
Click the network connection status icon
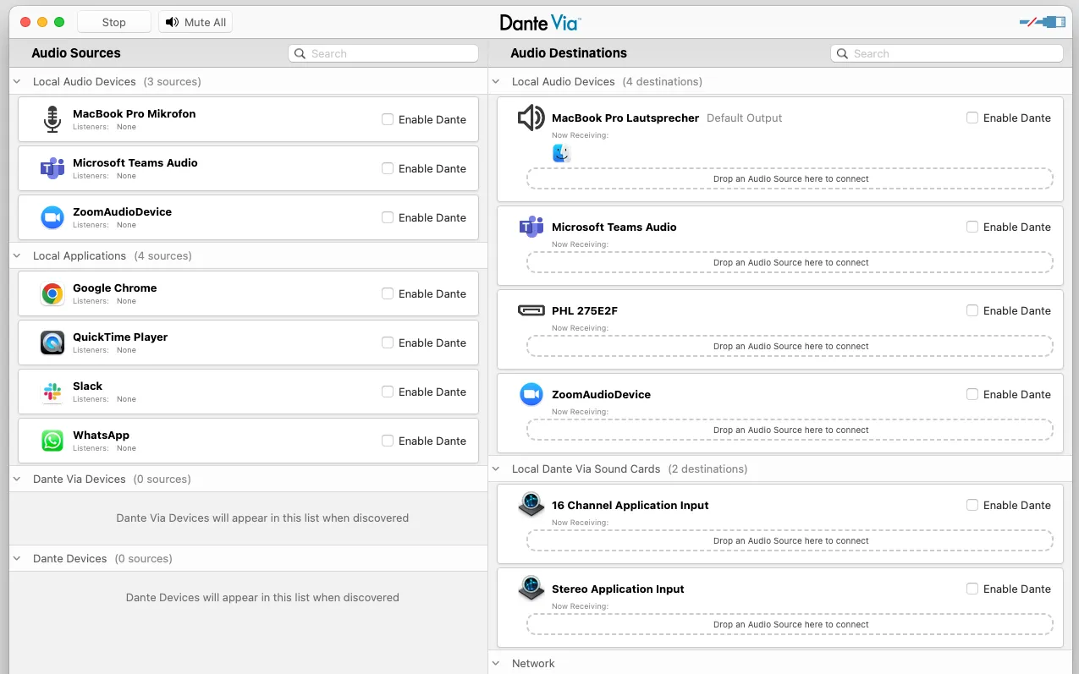tap(1043, 22)
